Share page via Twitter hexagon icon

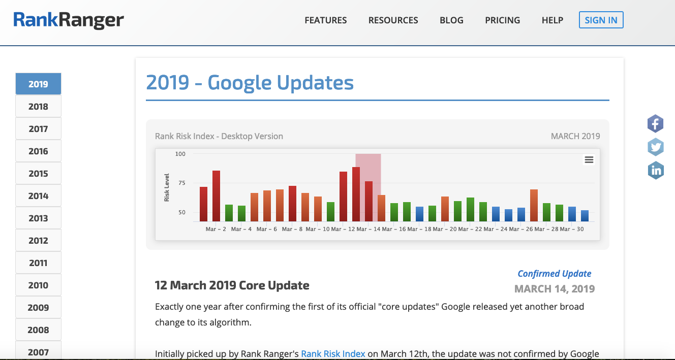(656, 147)
